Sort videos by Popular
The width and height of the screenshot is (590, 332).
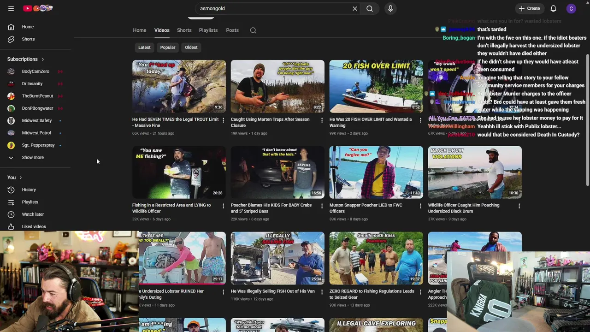point(168,47)
